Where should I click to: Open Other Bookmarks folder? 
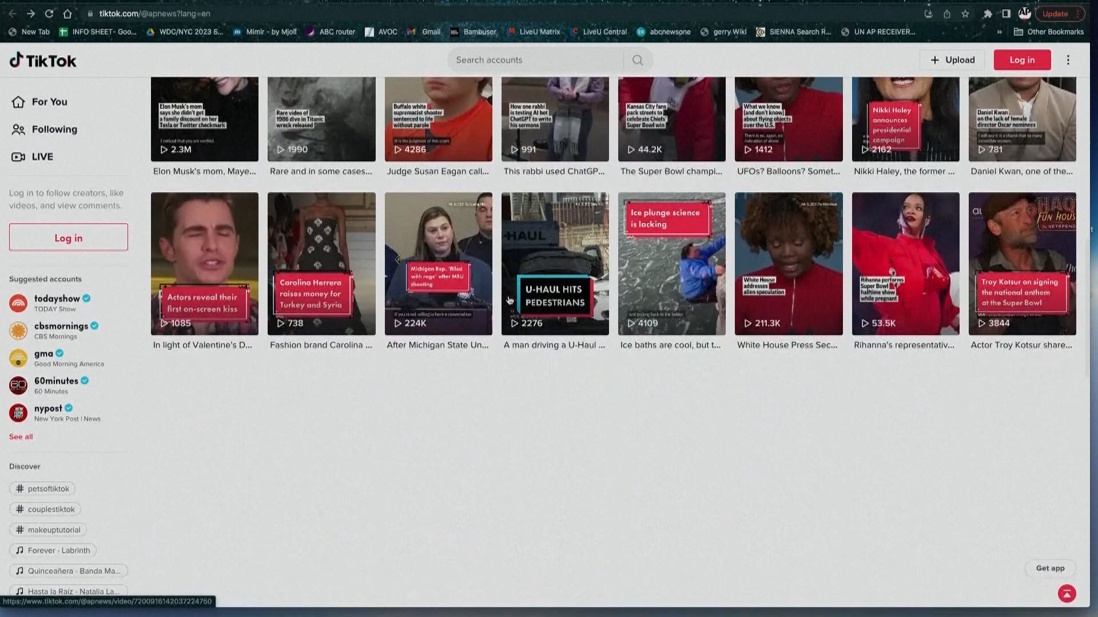click(1049, 32)
